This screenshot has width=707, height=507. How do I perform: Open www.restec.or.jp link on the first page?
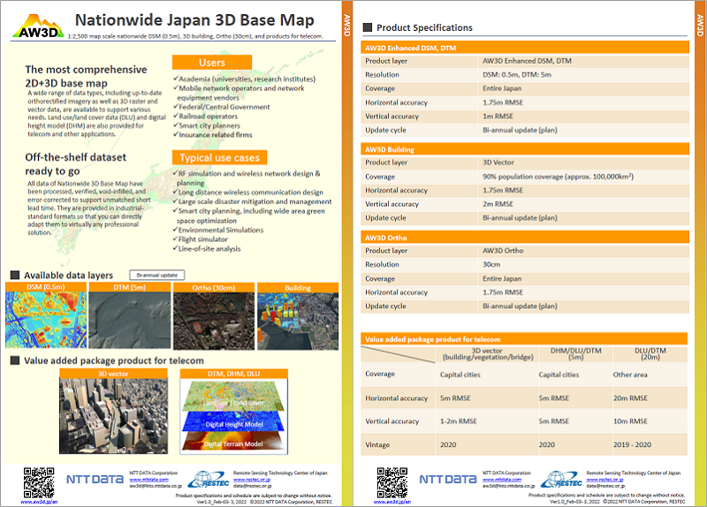pos(252,480)
